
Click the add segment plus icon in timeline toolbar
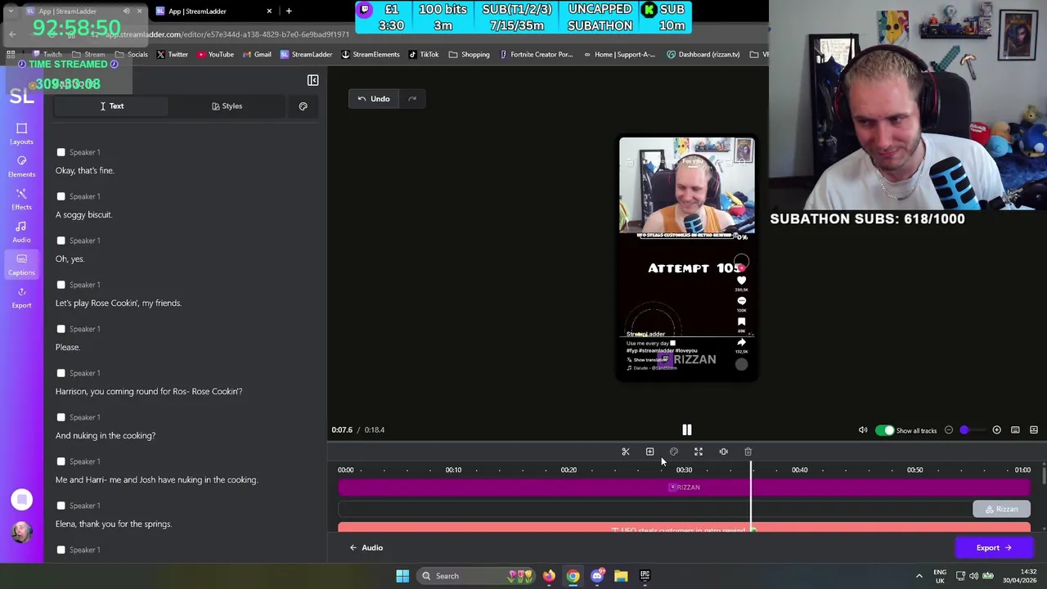(649, 452)
